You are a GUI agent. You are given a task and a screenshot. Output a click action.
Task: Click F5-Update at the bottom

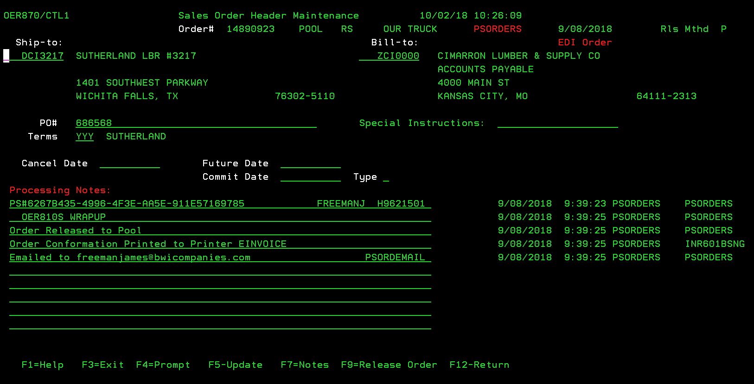pos(235,365)
